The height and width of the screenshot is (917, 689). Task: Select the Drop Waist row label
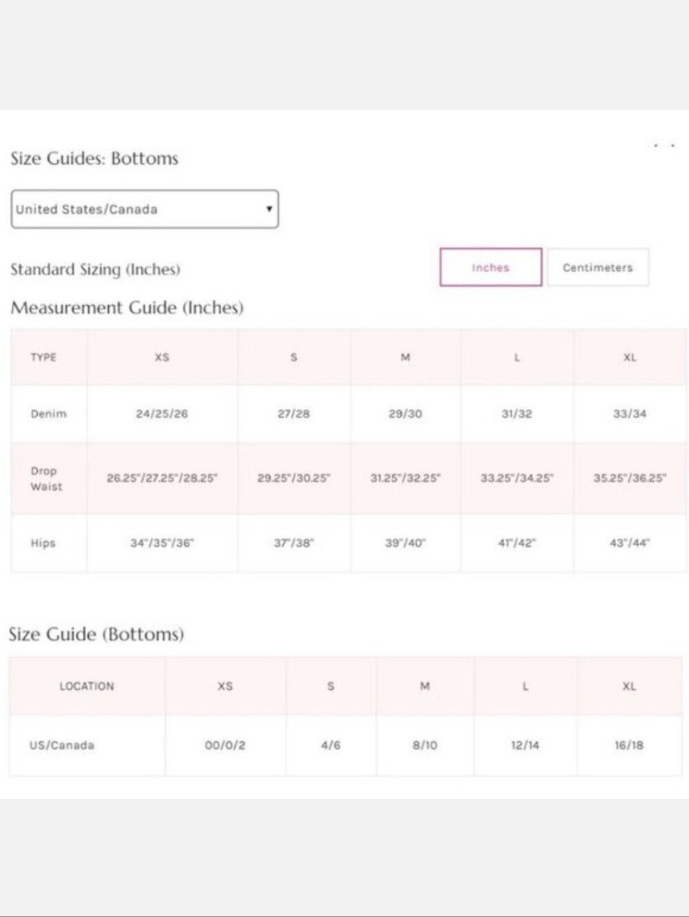click(x=46, y=478)
